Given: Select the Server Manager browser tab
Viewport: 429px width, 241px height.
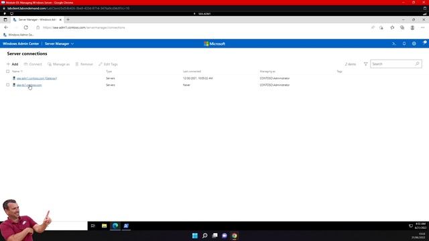Looking at the screenshot, I should click(37, 19).
